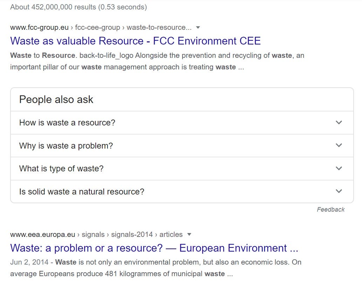Open question What is type of waste?
The height and width of the screenshot is (287, 362).
click(182, 169)
